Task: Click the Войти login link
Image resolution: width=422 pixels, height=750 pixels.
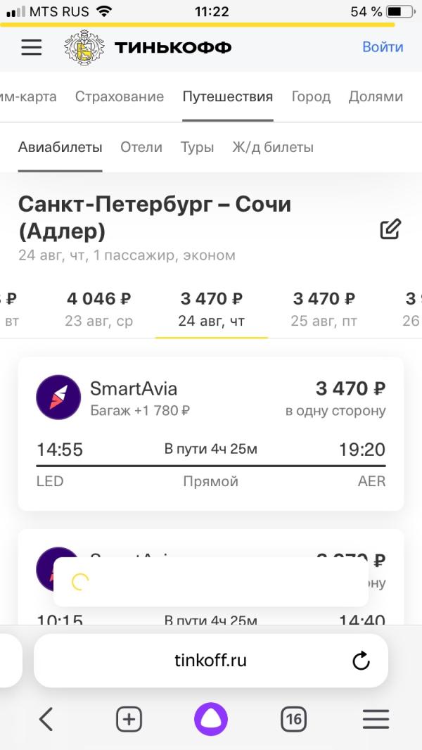Action: (x=383, y=47)
